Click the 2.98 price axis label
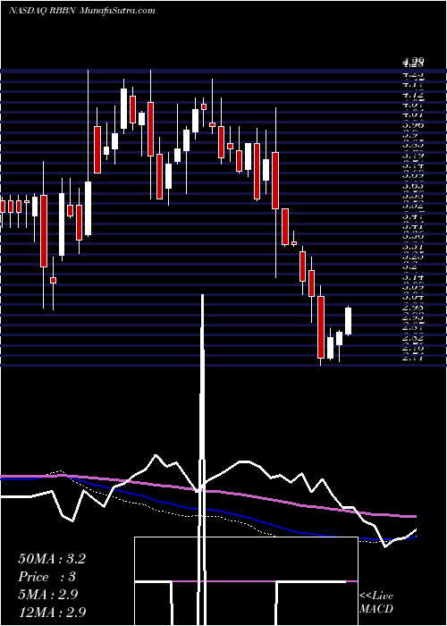Viewport: 447px width, 626px height. (x=413, y=308)
